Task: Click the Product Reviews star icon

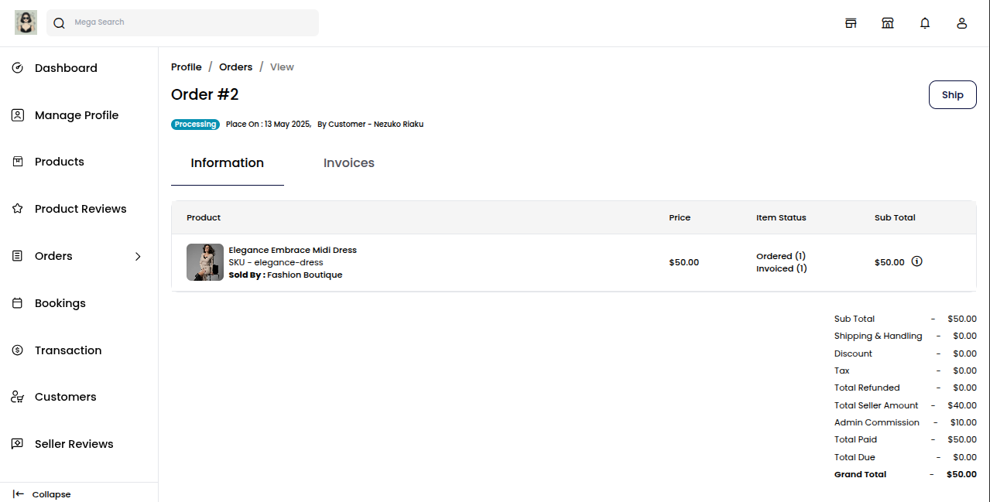Action: [x=18, y=209]
